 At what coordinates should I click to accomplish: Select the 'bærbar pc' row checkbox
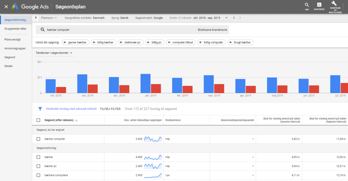[x=38, y=166]
